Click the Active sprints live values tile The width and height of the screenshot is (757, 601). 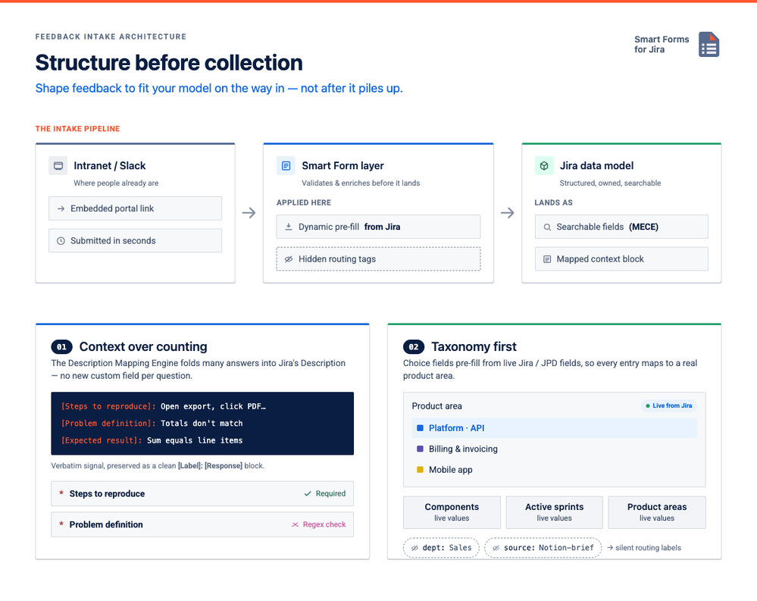(x=554, y=512)
